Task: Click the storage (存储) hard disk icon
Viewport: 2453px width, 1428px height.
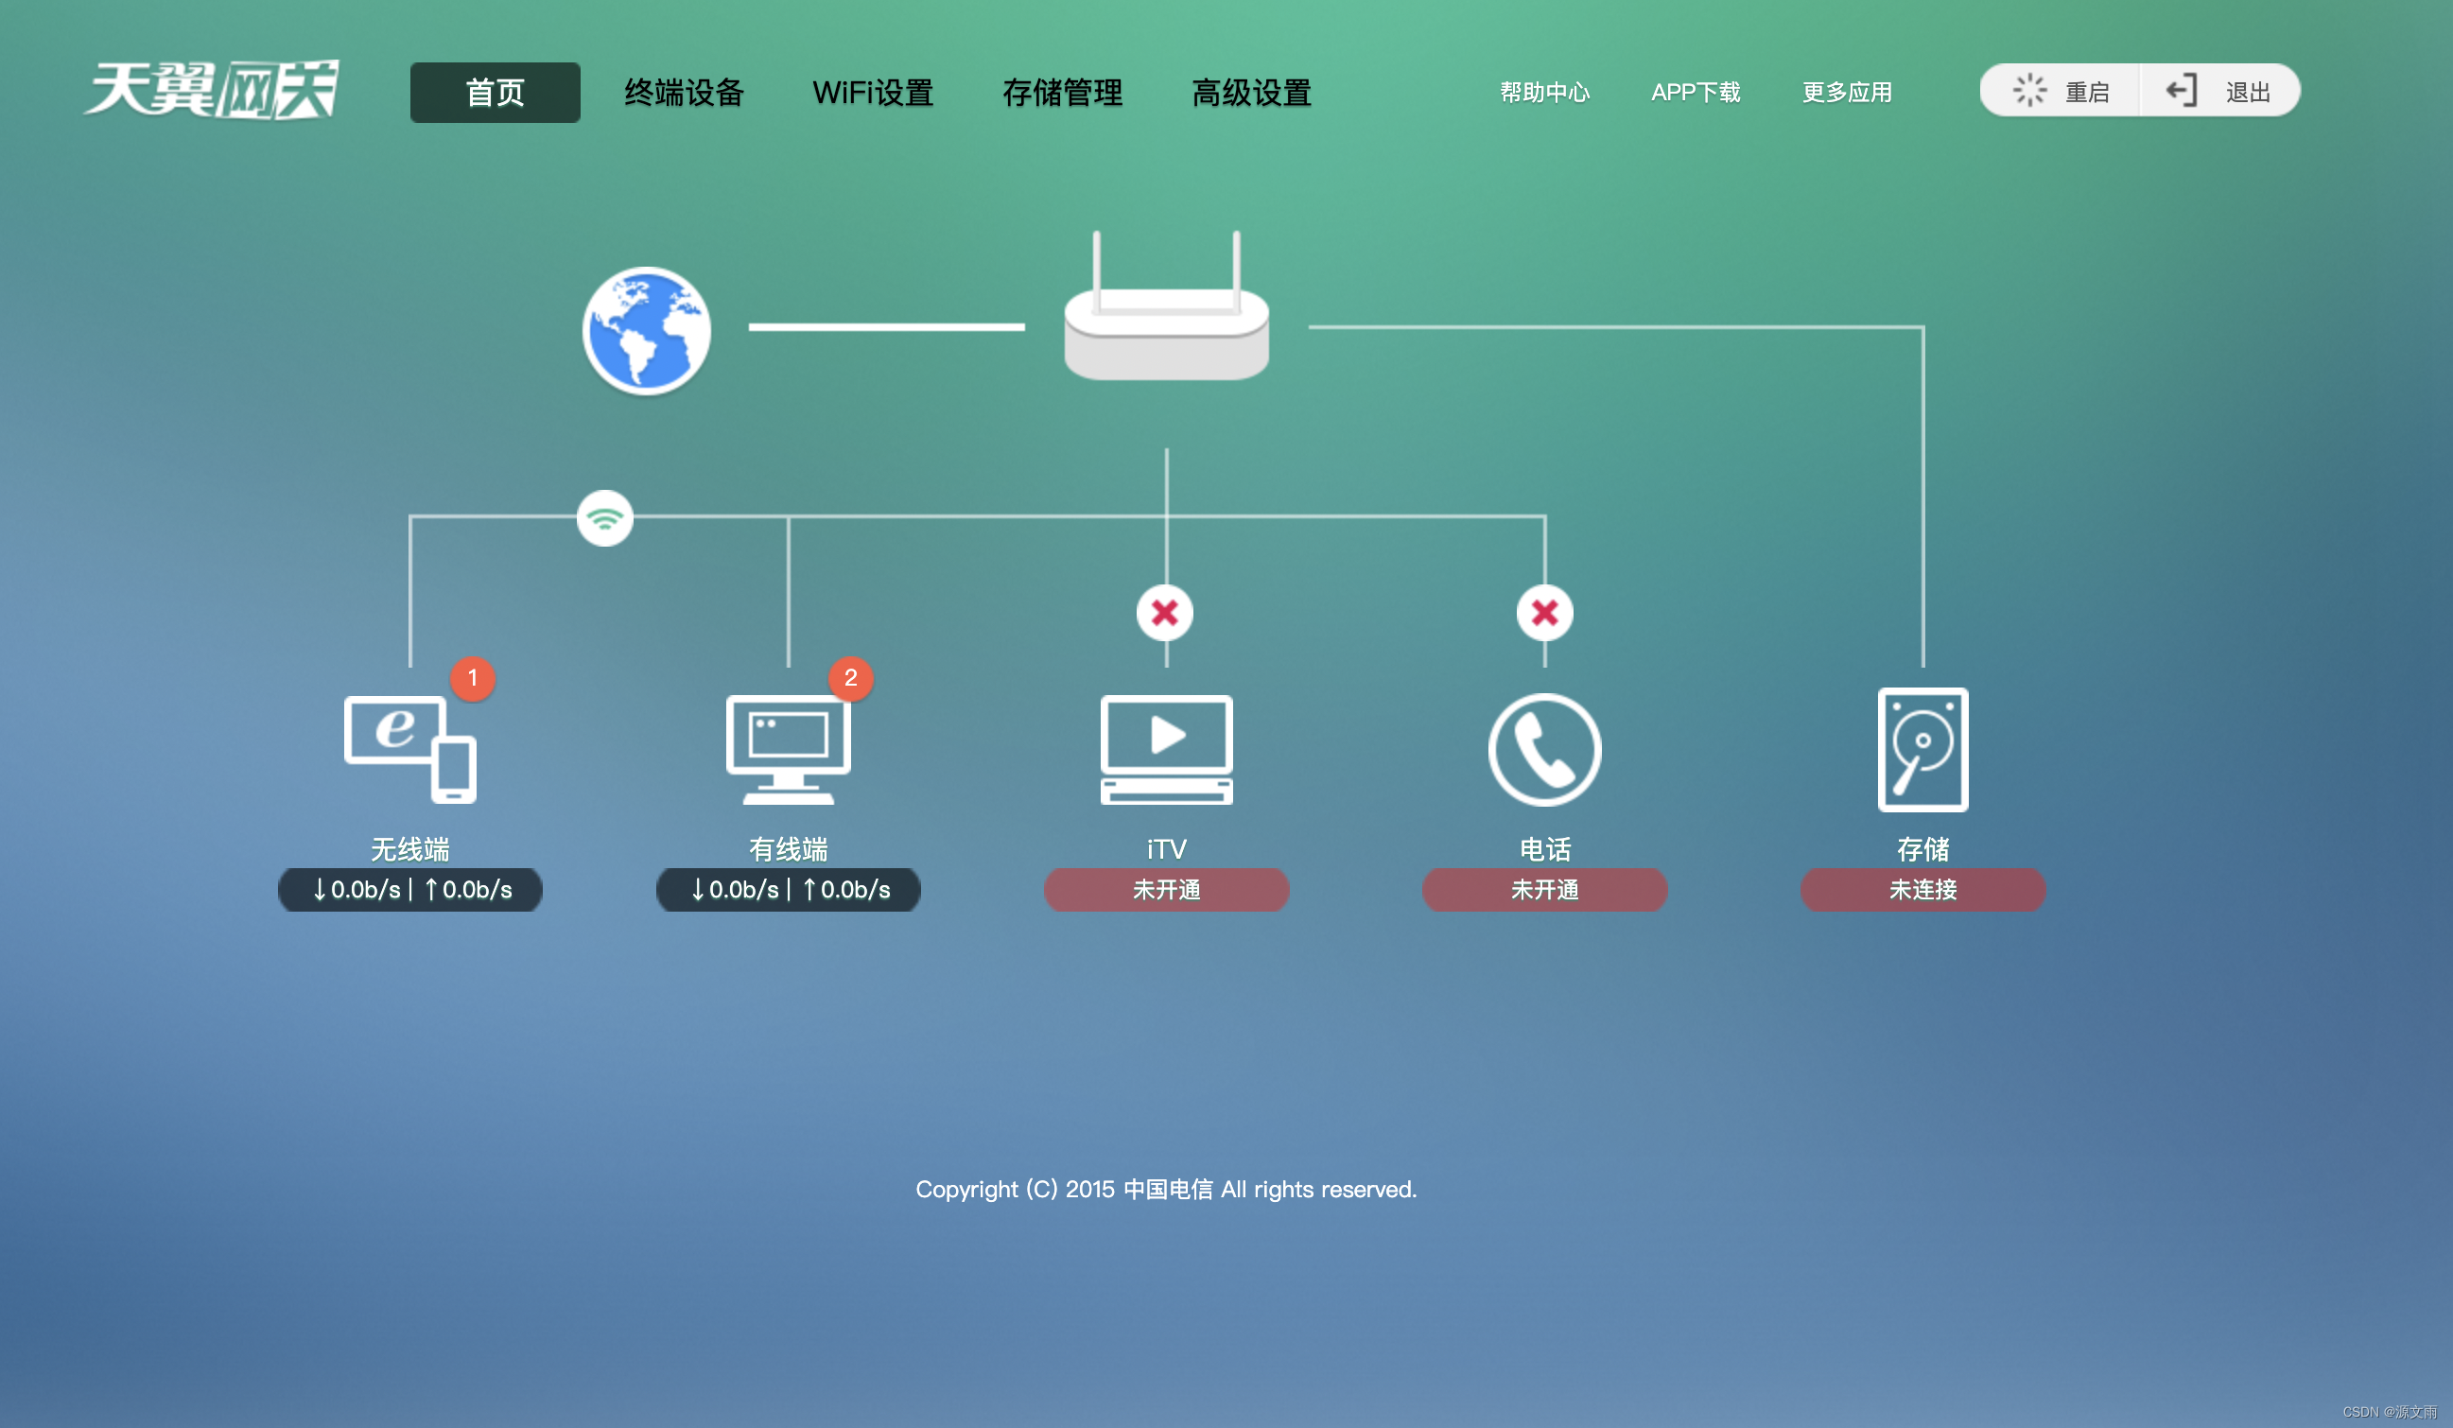Action: click(1922, 750)
